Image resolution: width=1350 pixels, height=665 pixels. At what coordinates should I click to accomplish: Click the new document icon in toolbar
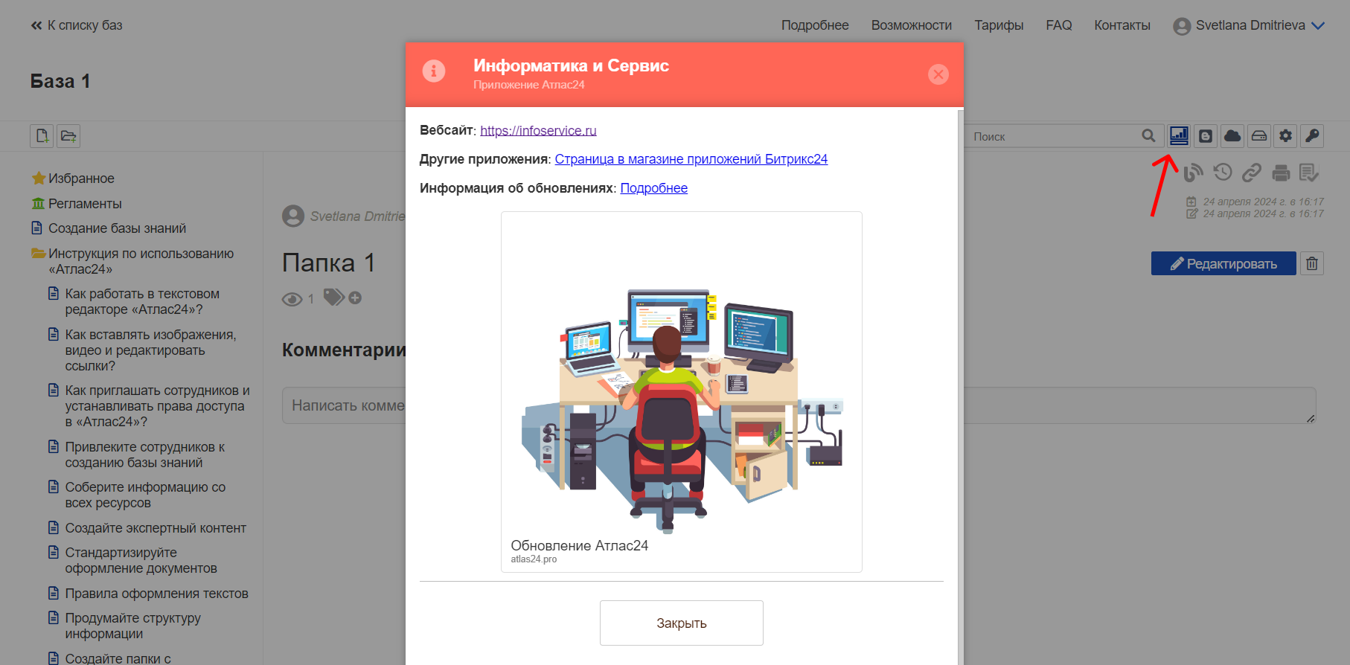42,136
